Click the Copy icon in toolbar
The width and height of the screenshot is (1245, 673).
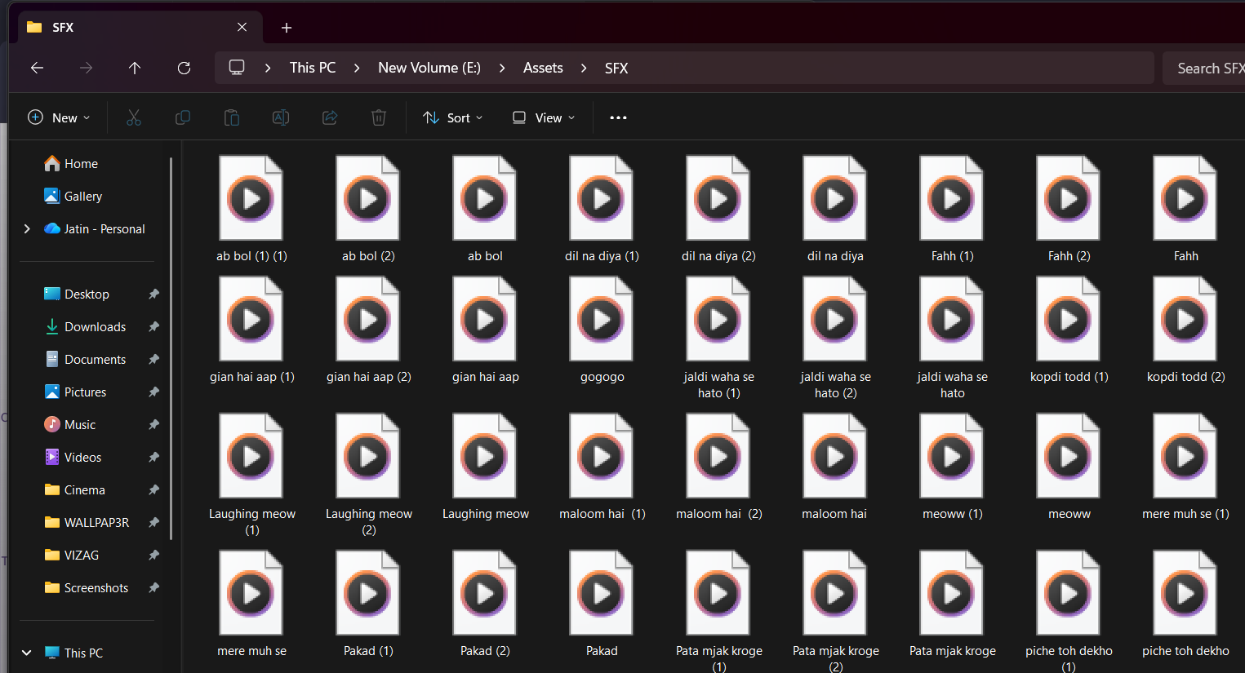183,117
